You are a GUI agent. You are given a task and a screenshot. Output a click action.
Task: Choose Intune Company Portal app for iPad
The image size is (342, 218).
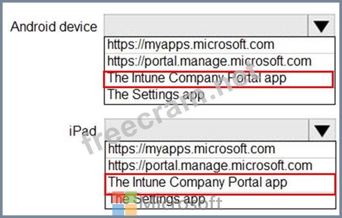pos(220,184)
